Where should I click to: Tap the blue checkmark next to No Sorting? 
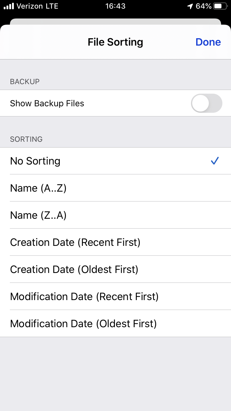[x=215, y=161]
